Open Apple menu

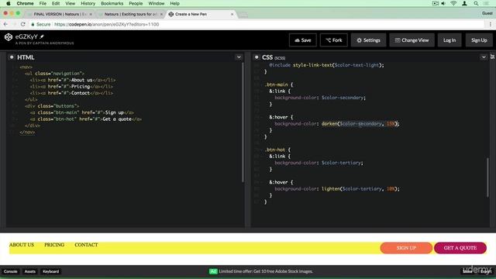tap(9, 3)
